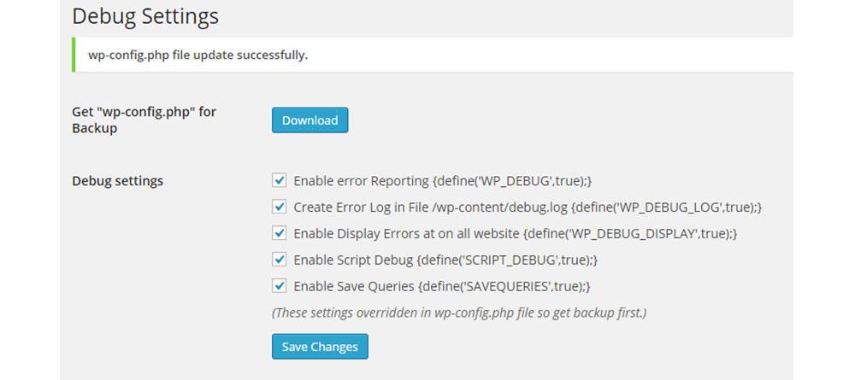This screenshot has width=855, height=380.
Task: Click the 'Enable Script Debug' label text
Action: tap(353, 260)
